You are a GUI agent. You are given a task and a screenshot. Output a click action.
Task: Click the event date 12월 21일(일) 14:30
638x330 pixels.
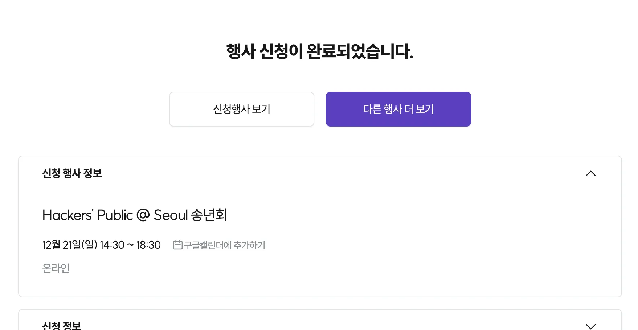point(101,245)
